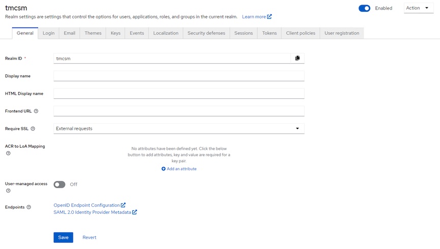The image size is (440, 249).
Task: Click the ACR to LoA Mapping help icon
Action: (x=8, y=153)
